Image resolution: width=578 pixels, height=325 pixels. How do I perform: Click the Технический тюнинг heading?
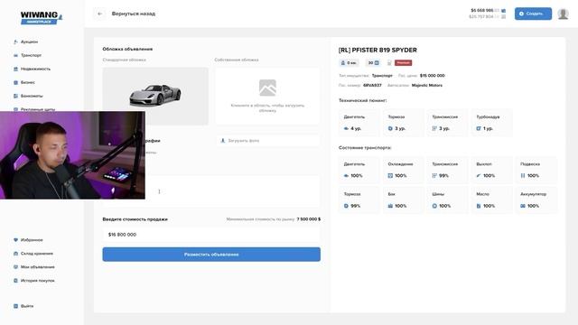pyautogui.click(x=363, y=100)
